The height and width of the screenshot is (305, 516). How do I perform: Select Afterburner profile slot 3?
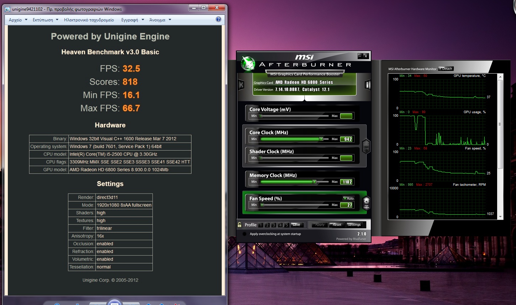click(x=274, y=225)
